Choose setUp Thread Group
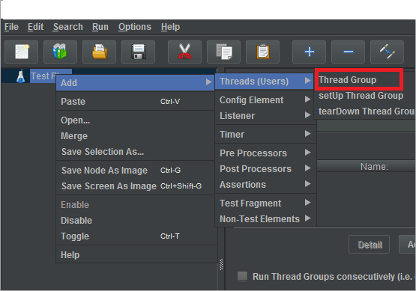This screenshot has height=291, width=416. [365, 95]
